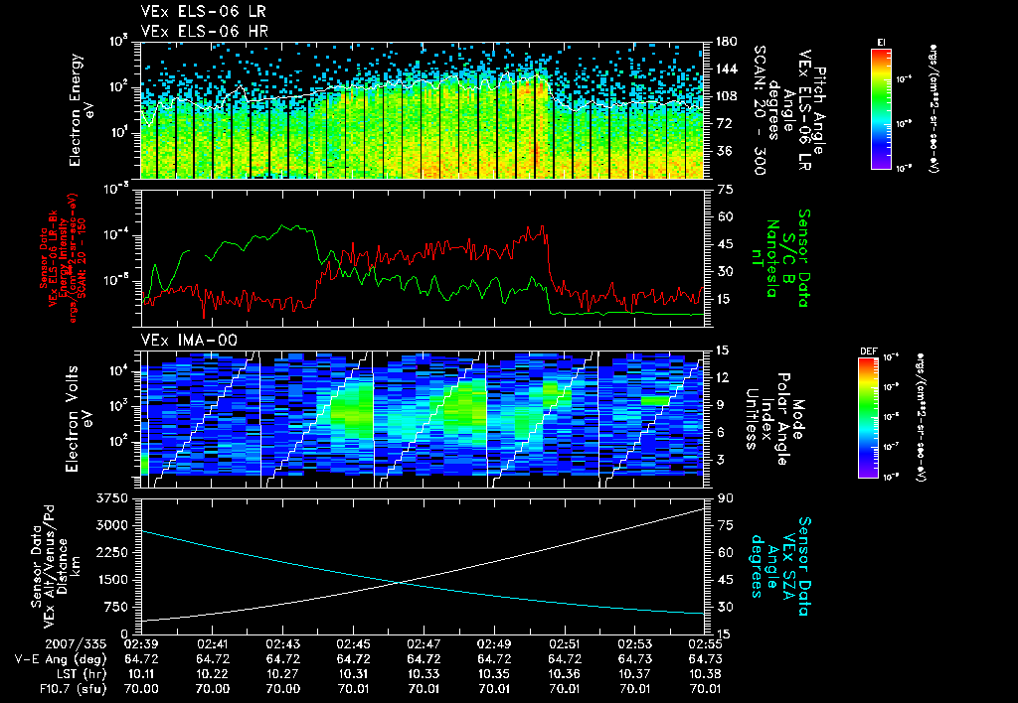Image resolution: width=1018 pixels, height=703 pixels.
Task: Click the V-E Ang value 64.73 under 02:55
Action: [705, 659]
